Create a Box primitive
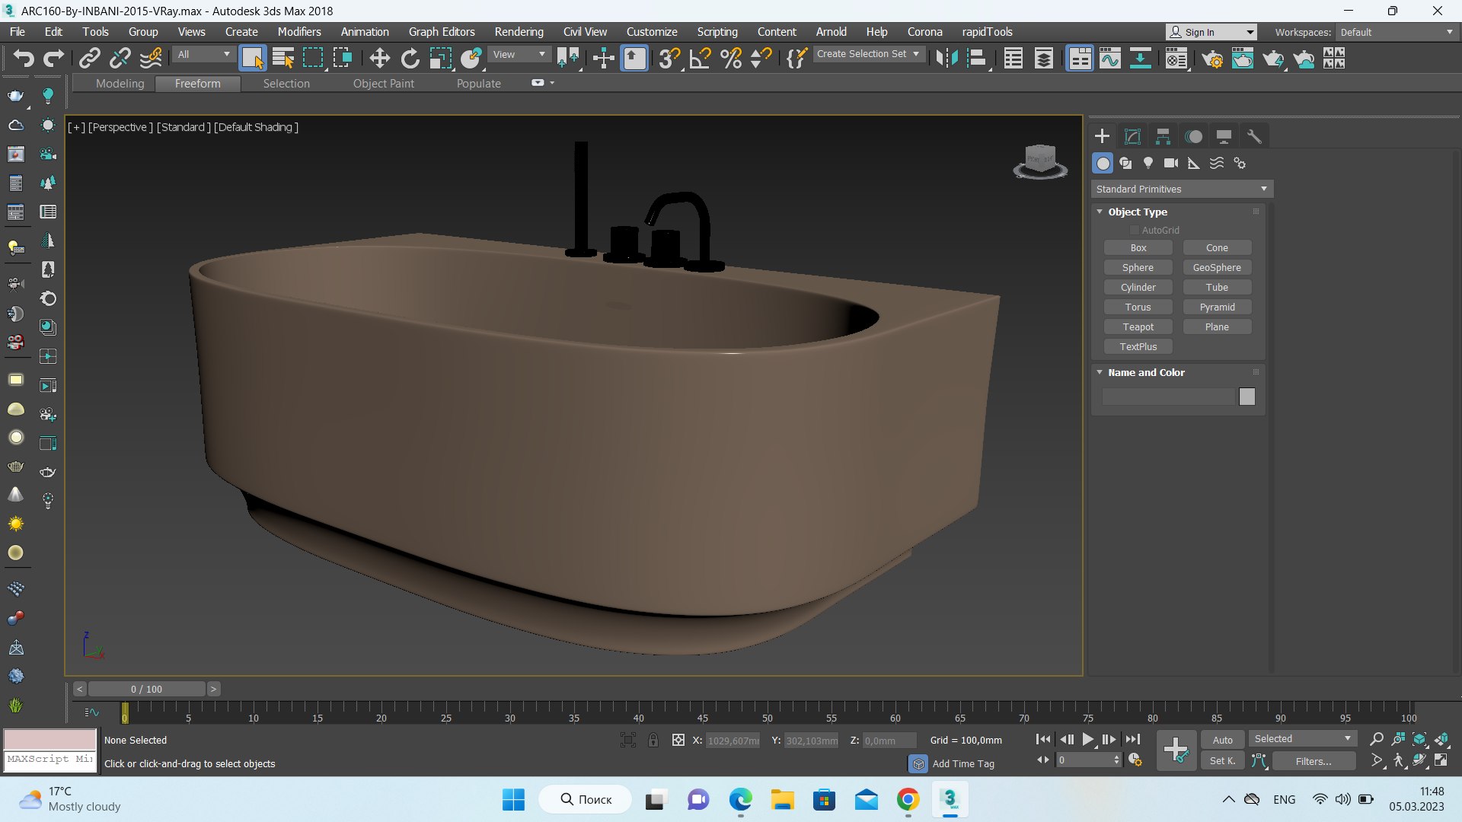Viewport: 1462px width, 822px height. pos(1138,247)
